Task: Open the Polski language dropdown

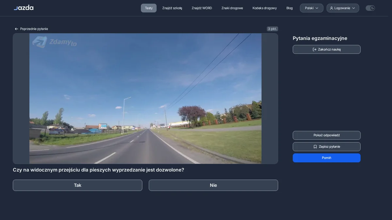Action: 312,8
